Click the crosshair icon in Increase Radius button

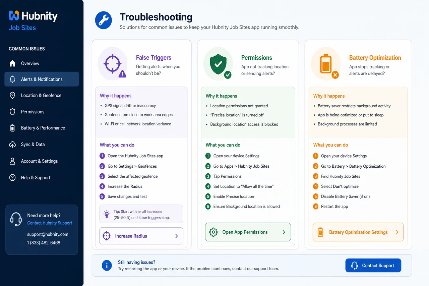click(106, 236)
